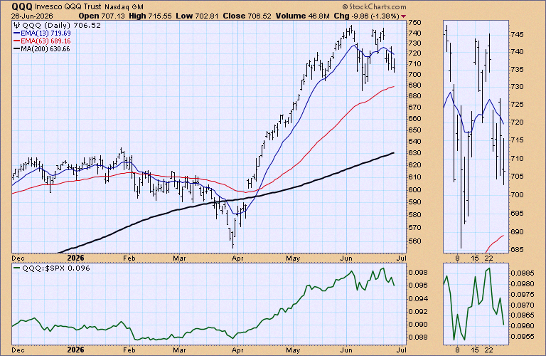Click the blue EMA(13) legend line swatch

[x=17, y=33]
